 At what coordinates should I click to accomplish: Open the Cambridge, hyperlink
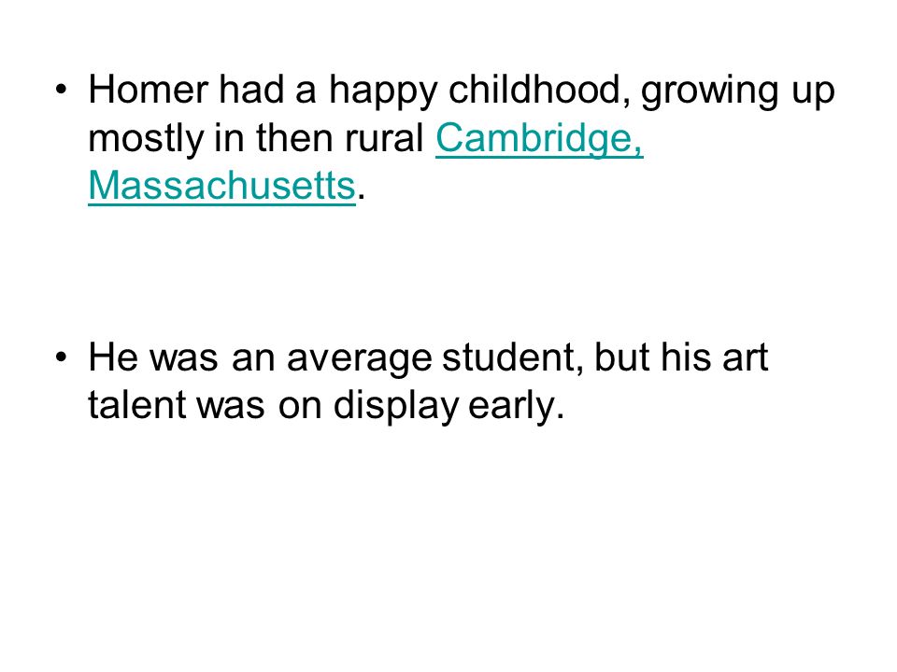coord(539,139)
